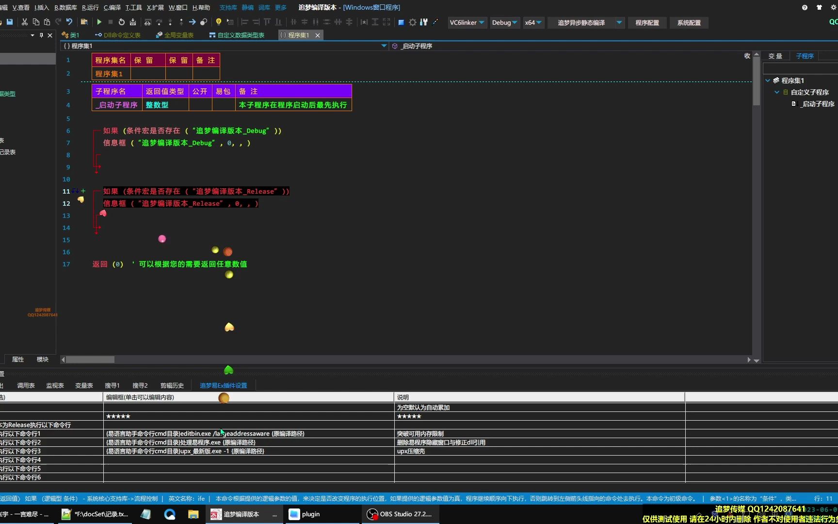
Task: Click the 系统配置 button
Action: [689, 23]
